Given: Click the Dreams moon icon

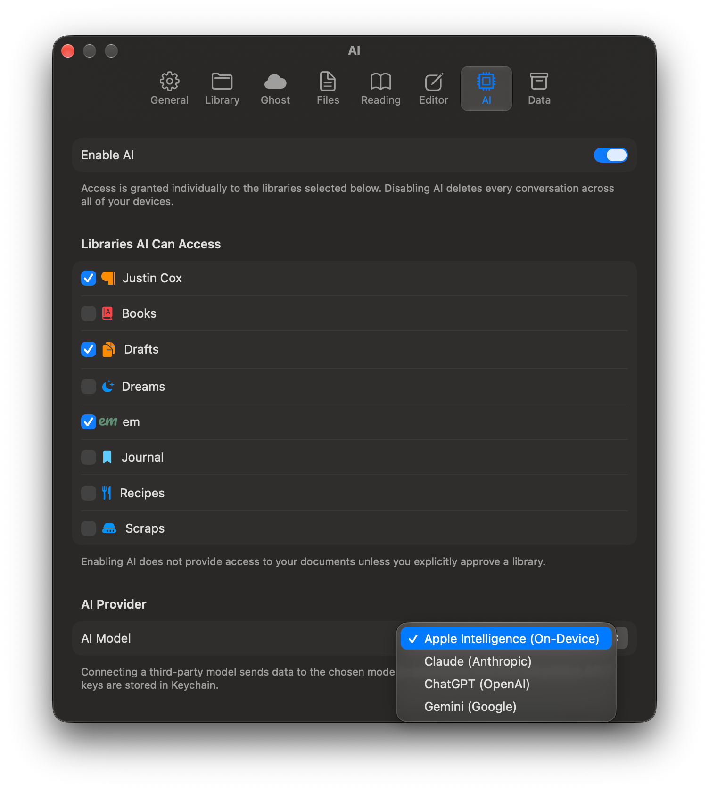Looking at the screenshot, I should 108,387.
